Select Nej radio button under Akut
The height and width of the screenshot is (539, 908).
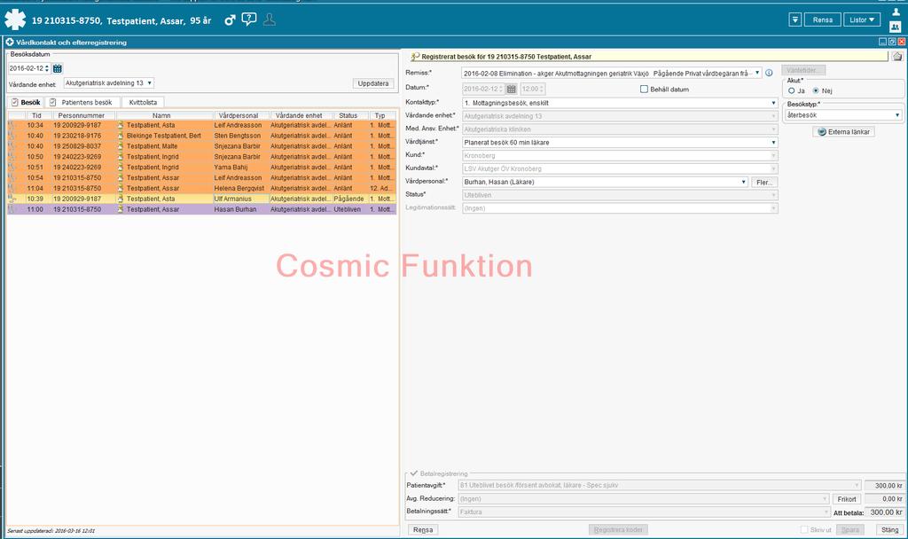816,91
